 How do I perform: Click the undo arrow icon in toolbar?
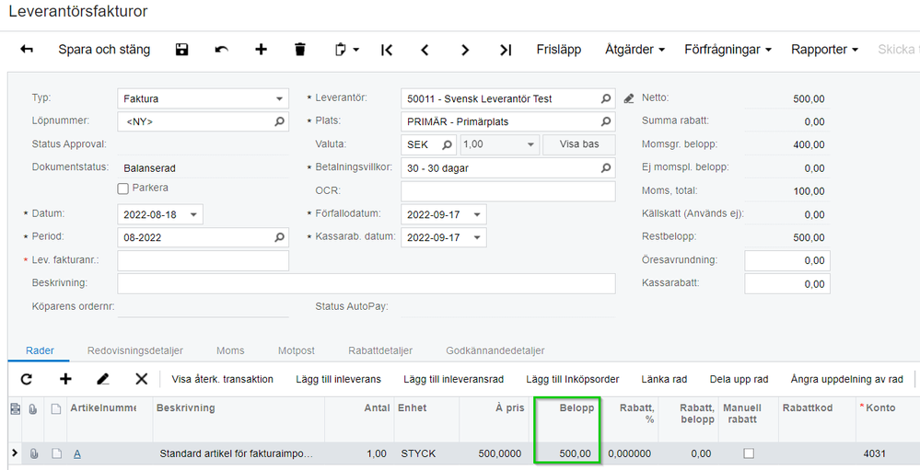(221, 50)
